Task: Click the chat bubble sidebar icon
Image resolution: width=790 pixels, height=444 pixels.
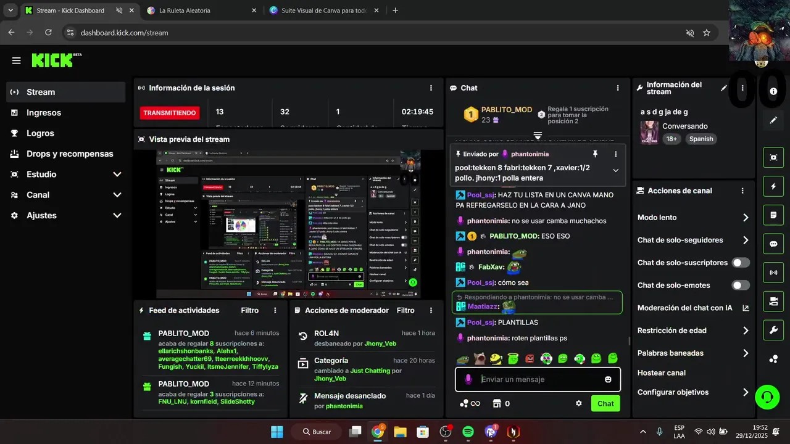Action: click(x=773, y=244)
